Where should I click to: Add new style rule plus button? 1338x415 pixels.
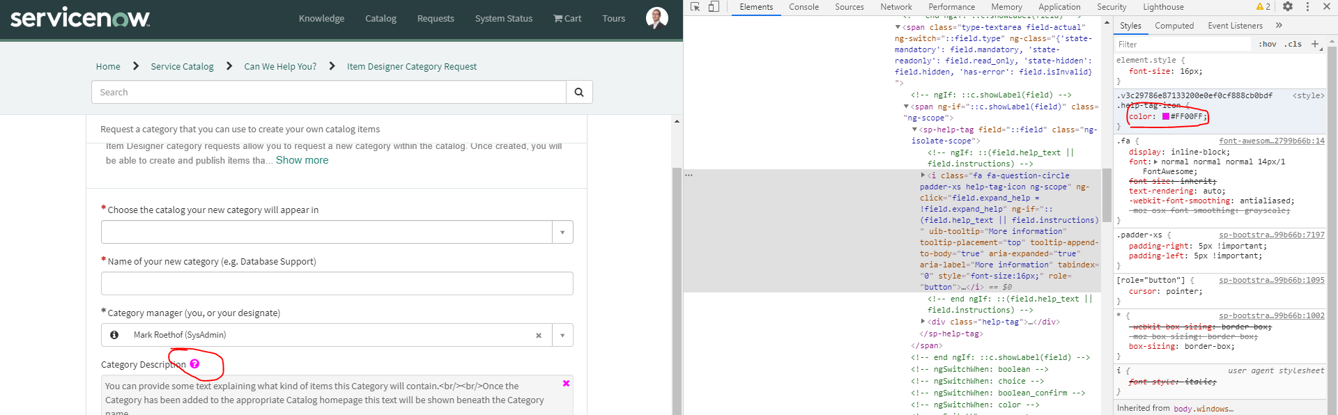pos(1315,44)
